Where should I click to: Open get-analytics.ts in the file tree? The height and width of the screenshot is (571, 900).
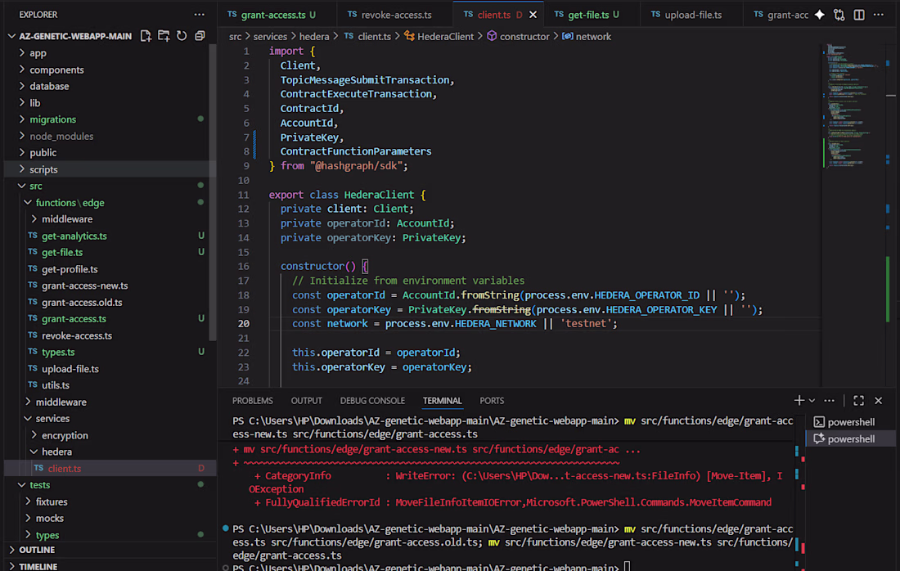(x=74, y=236)
